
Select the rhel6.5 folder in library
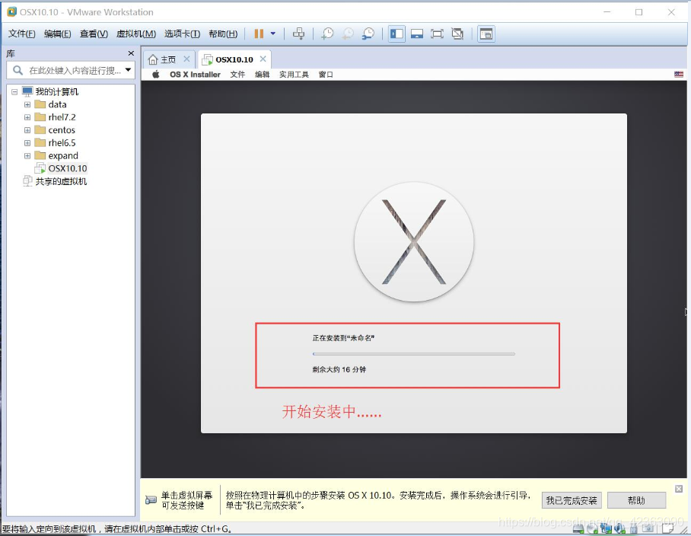point(55,143)
